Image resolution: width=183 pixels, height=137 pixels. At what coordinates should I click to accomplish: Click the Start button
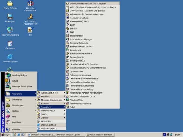(x=6, y=135)
